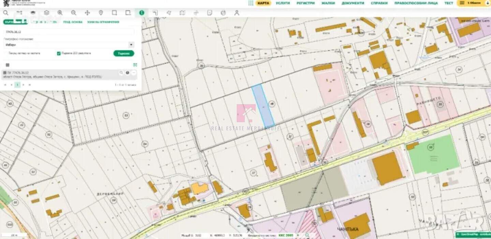Open the ДОКУМЕНТИ menu
The width and height of the screenshot is (491, 239).
pos(353,3)
